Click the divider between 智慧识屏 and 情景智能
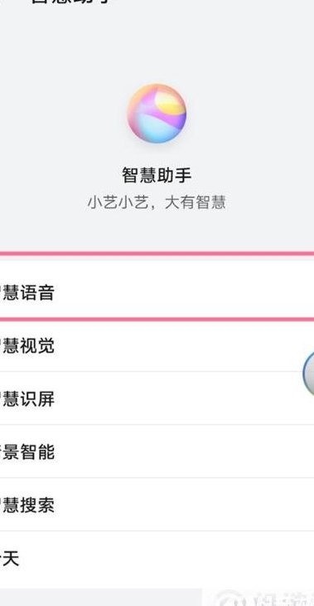The width and height of the screenshot is (314, 606). coord(157,425)
